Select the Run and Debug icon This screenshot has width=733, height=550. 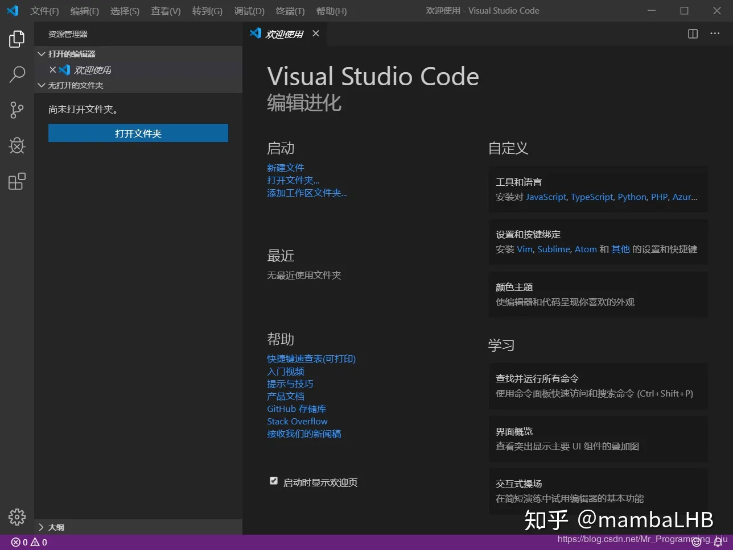[17, 145]
